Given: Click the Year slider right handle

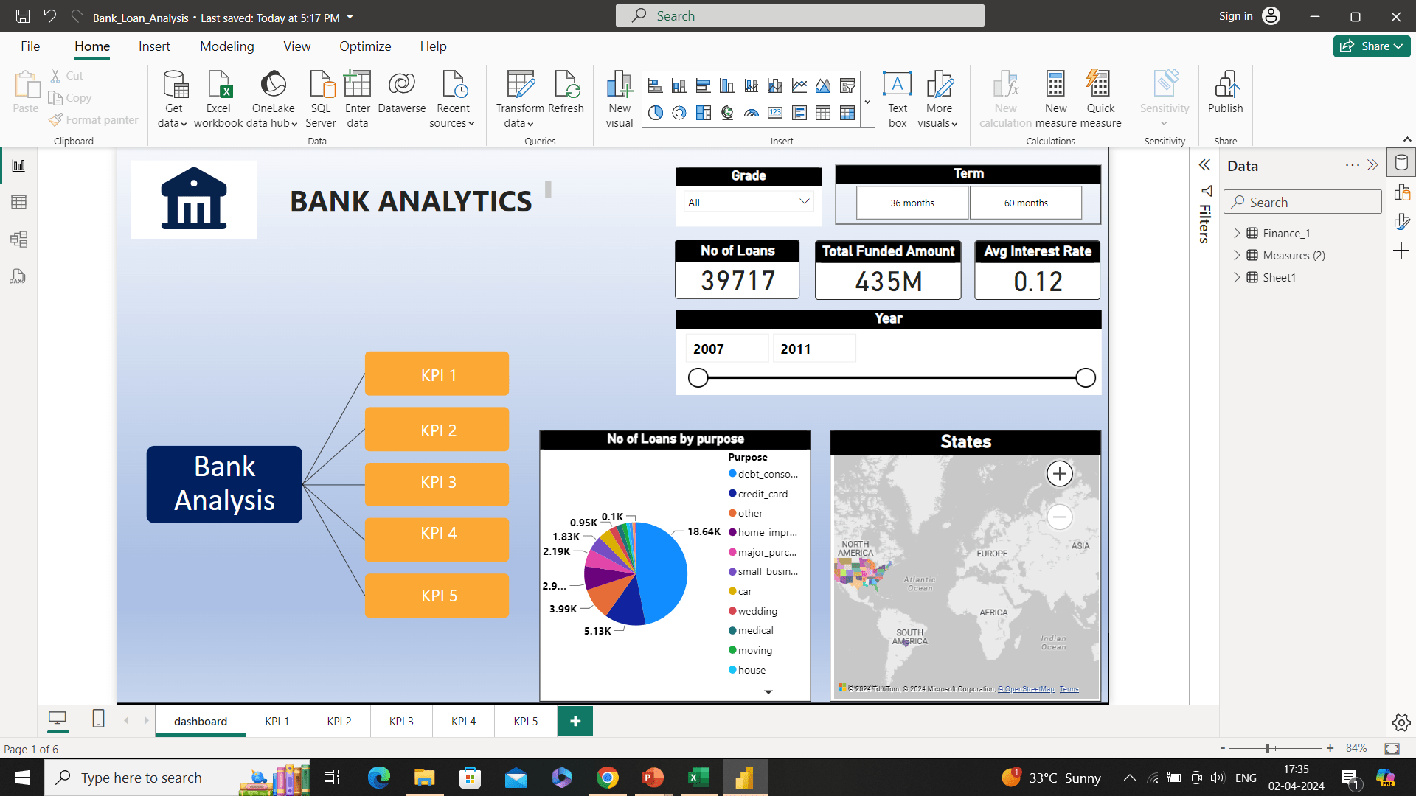Looking at the screenshot, I should (x=1085, y=378).
